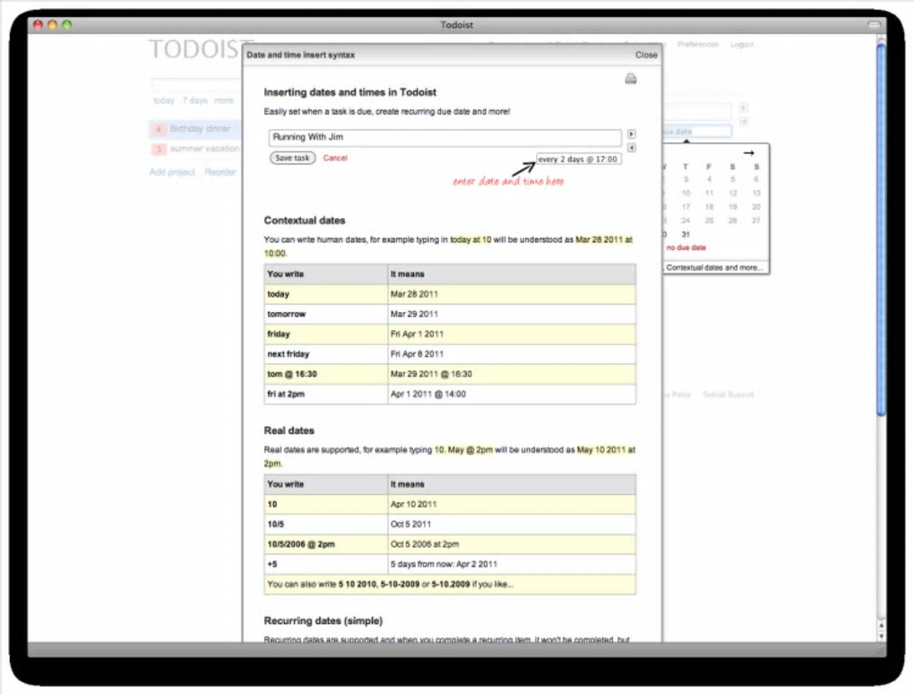Select '5 days from now: Apr 2 2011'
This screenshot has height=695, width=914.
click(x=511, y=564)
